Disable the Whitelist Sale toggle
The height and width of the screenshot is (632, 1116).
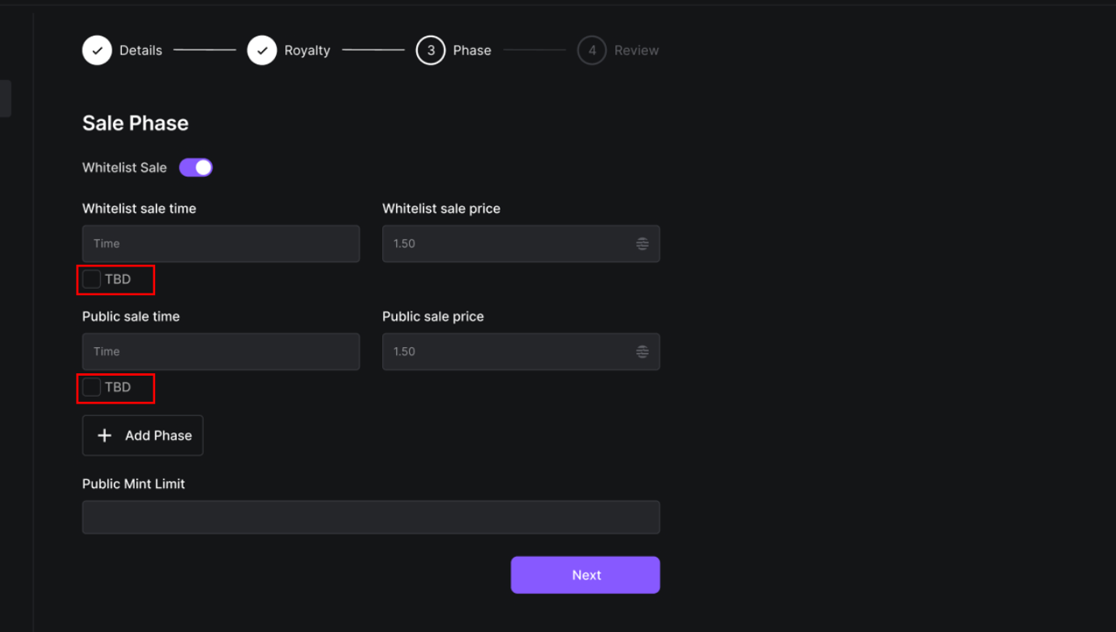coord(196,167)
